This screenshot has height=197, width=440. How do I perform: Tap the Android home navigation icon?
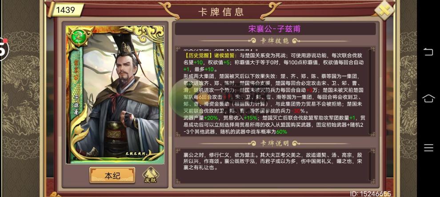tap(428, 98)
